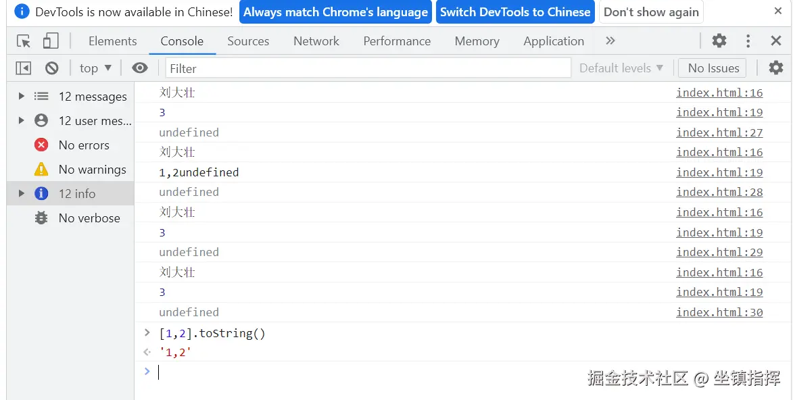Image resolution: width=793 pixels, height=400 pixels.
Task: Open DevTools settings gear in tab bar
Action: 719,41
